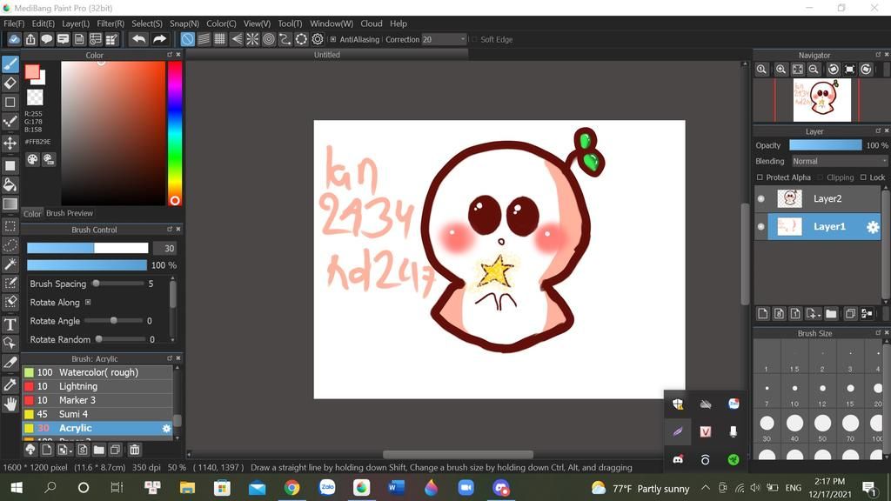The width and height of the screenshot is (891, 501).
Task: Switch to the Brush Preview tab
Action: (70, 213)
